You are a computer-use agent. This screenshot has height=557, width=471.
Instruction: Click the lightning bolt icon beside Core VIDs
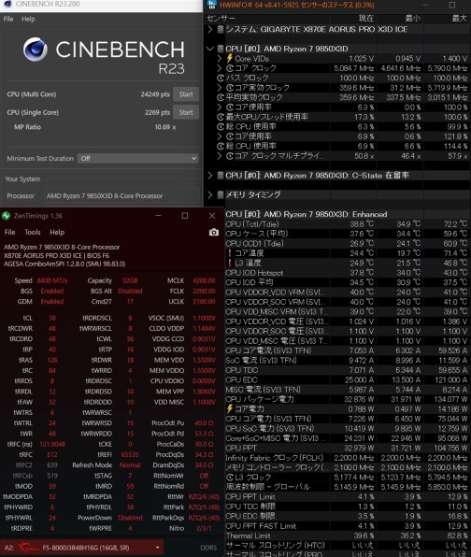[230, 58]
